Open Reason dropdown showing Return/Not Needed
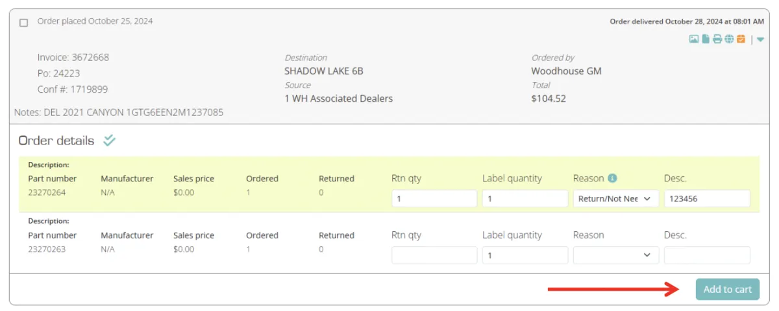The height and width of the screenshot is (311, 779). click(x=615, y=199)
